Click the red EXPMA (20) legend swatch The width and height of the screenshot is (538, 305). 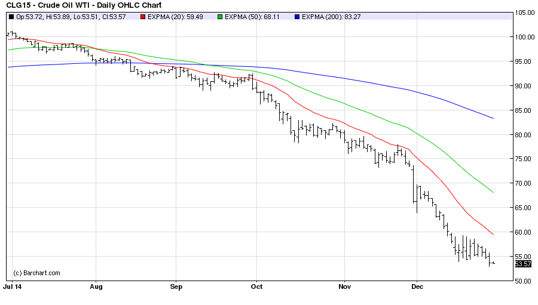coord(143,17)
